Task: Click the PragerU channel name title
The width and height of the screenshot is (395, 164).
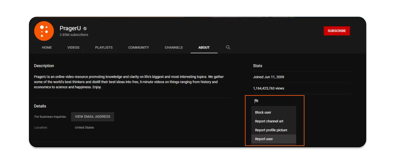Action: click(x=70, y=29)
